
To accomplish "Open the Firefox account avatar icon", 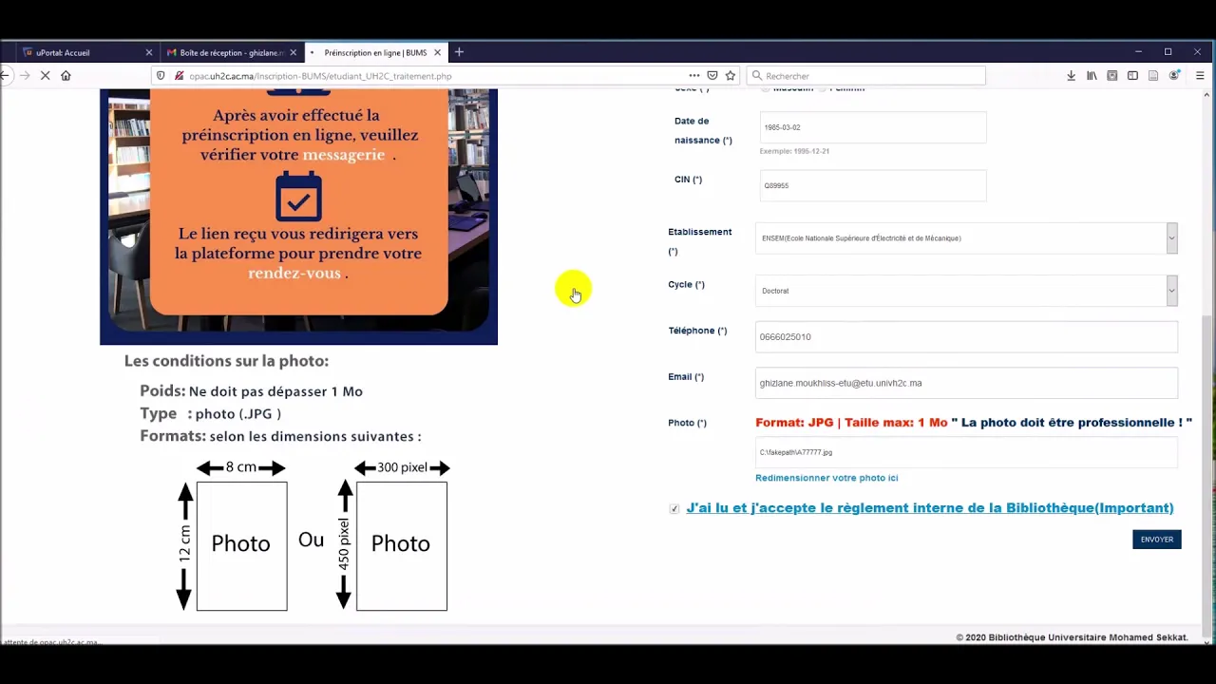I will click(1175, 76).
